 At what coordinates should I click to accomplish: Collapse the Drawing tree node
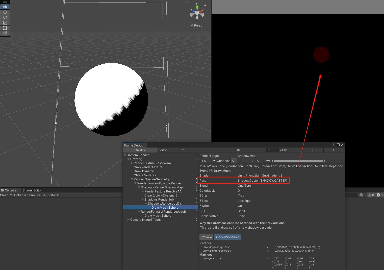[128, 159]
